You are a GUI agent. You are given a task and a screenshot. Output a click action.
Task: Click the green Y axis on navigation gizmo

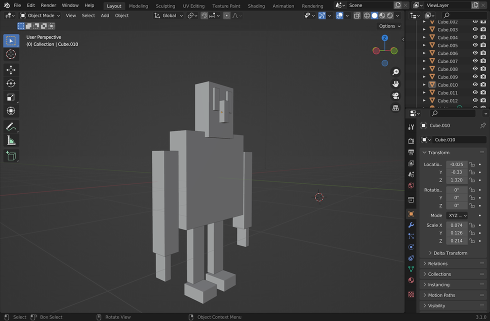[x=394, y=50]
